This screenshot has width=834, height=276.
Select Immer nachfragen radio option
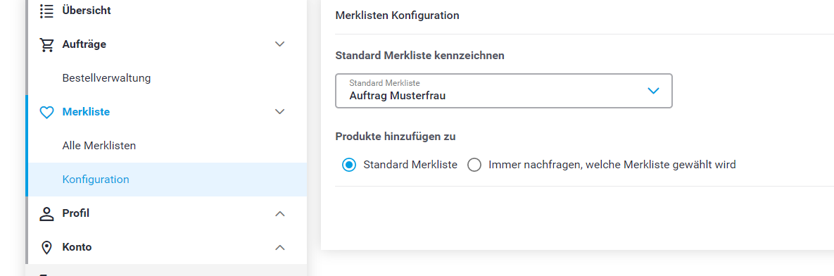(474, 165)
